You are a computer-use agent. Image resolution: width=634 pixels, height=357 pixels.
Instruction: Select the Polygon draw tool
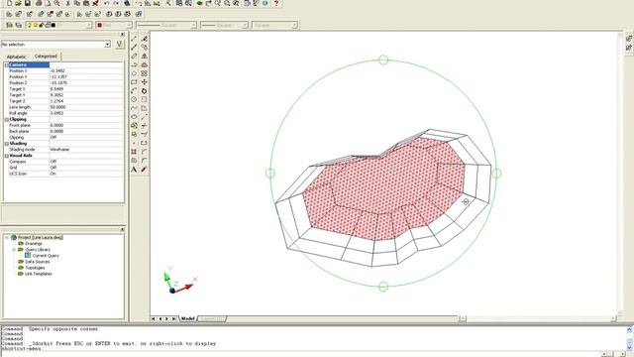(135, 73)
